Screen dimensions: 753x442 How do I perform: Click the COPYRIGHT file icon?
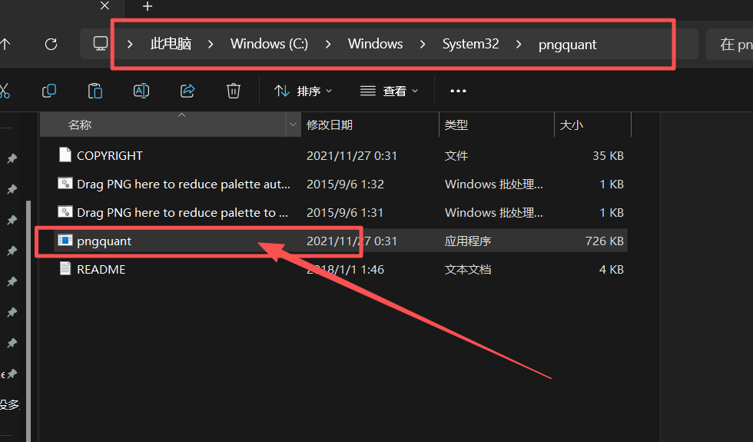(x=65, y=155)
